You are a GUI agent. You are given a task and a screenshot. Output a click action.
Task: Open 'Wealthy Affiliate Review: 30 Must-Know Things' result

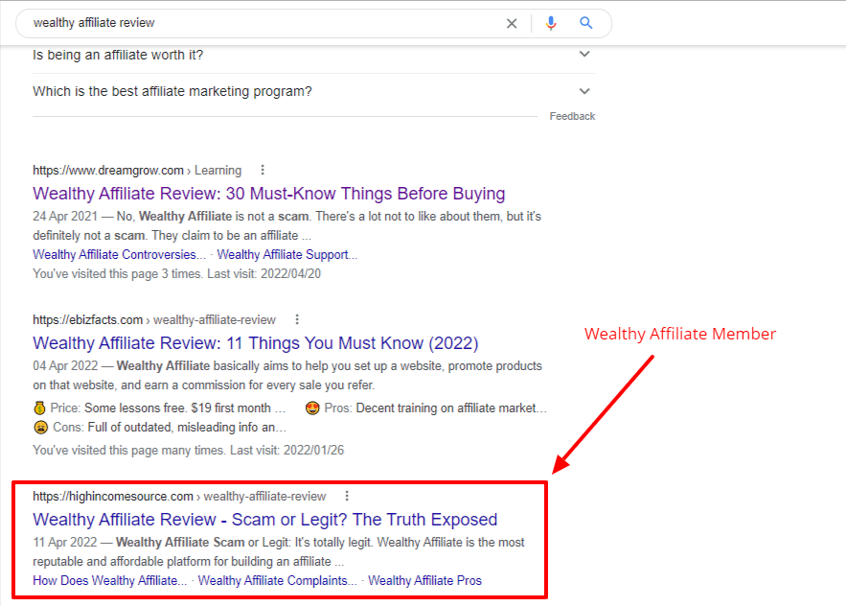click(268, 194)
